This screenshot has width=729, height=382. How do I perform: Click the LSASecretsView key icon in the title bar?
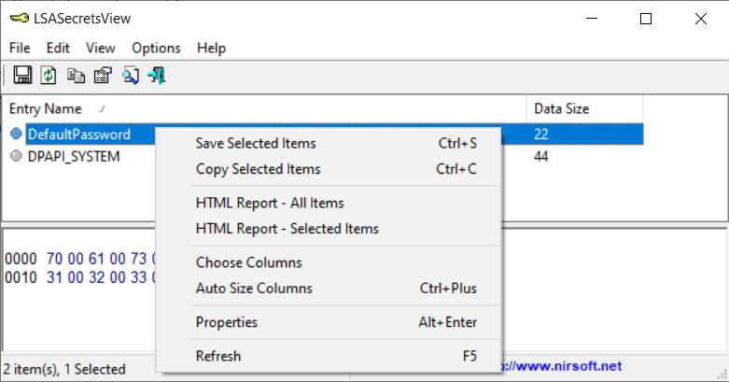coord(19,19)
